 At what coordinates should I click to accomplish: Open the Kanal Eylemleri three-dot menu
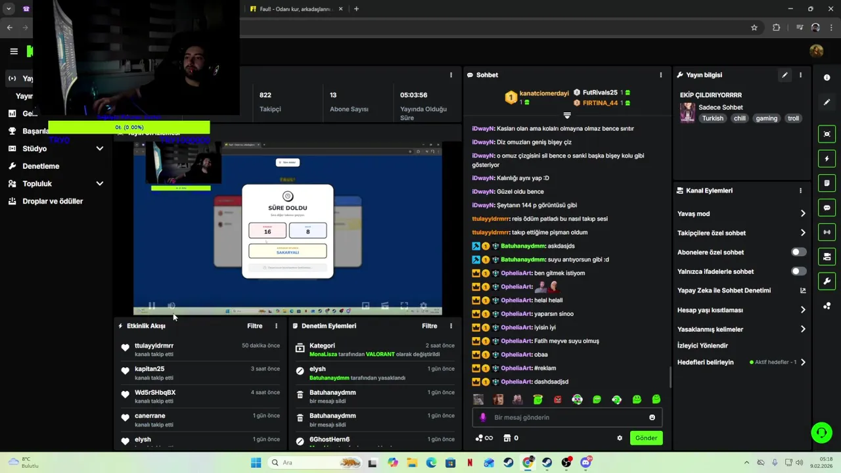800,191
